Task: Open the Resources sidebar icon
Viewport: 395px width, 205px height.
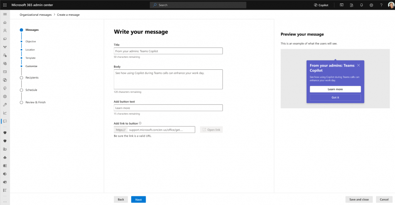Action: pos(5,64)
